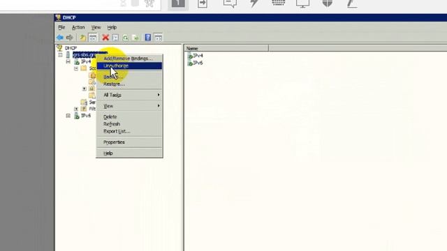Select Backup in the context menu
Viewport: 447px width, 251px height.
pyautogui.click(x=129, y=77)
